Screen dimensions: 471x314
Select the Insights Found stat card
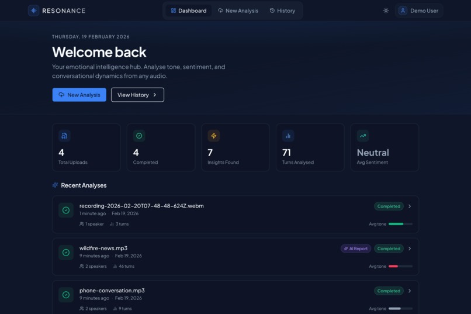click(235, 147)
